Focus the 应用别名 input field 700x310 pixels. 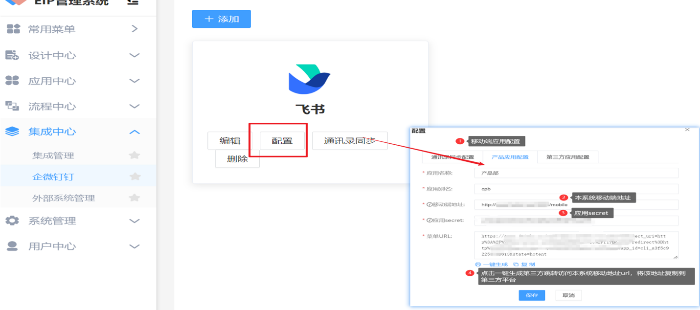click(576, 189)
